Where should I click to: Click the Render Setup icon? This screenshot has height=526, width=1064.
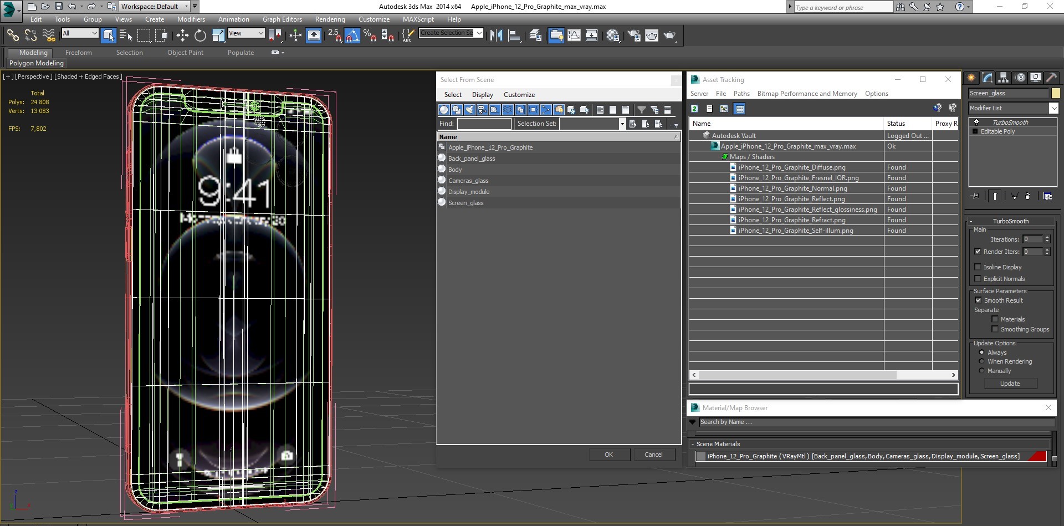pyautogui.click(x=634, y=35)
